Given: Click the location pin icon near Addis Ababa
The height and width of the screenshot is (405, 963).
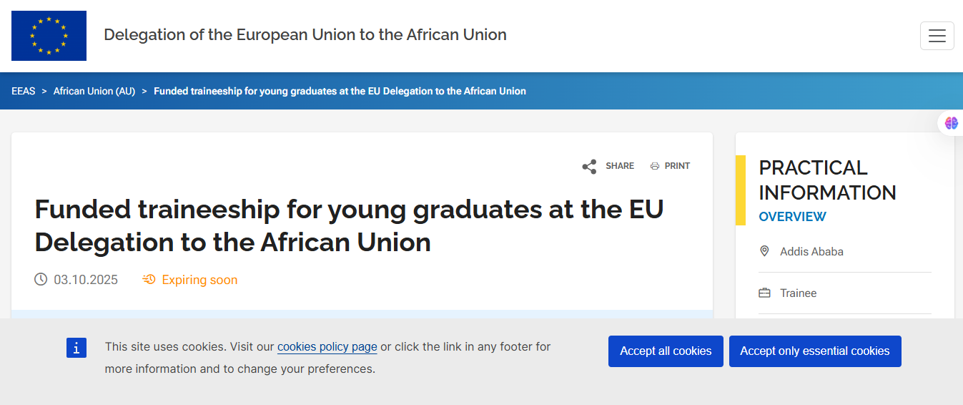Looking at the screenshot, I should point(764,251).
